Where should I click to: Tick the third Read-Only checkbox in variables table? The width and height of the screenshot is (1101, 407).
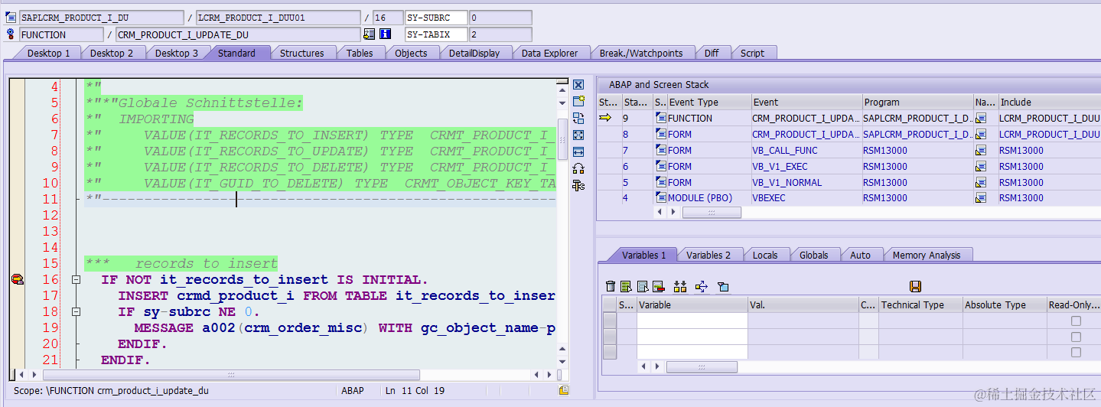[x=1076, y=353]
